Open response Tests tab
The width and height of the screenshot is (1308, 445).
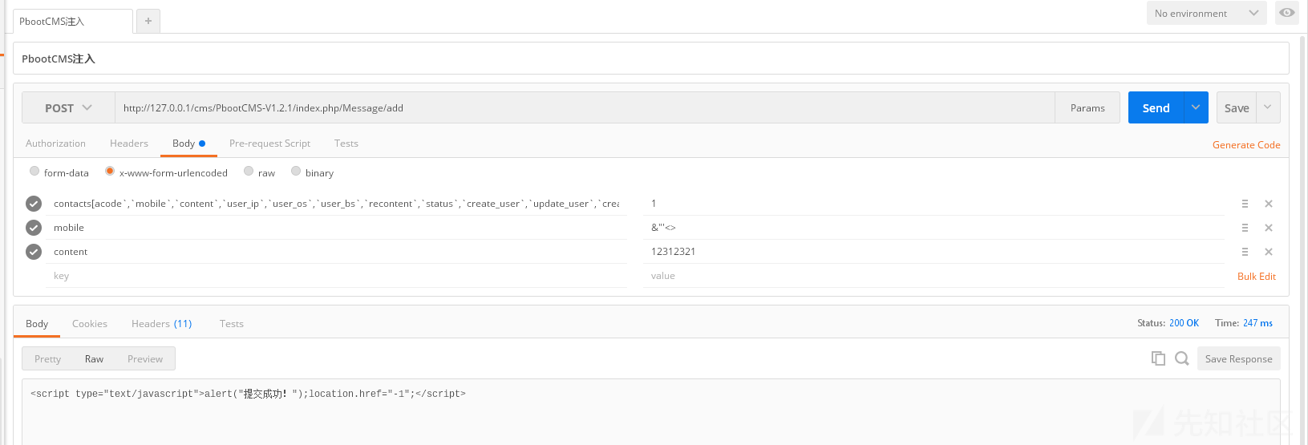coord(232,324)
